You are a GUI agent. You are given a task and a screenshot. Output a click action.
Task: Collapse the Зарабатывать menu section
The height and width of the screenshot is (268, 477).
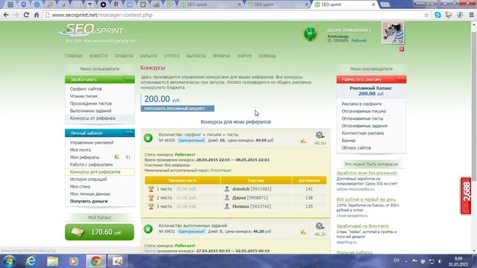tap(129, 79)
